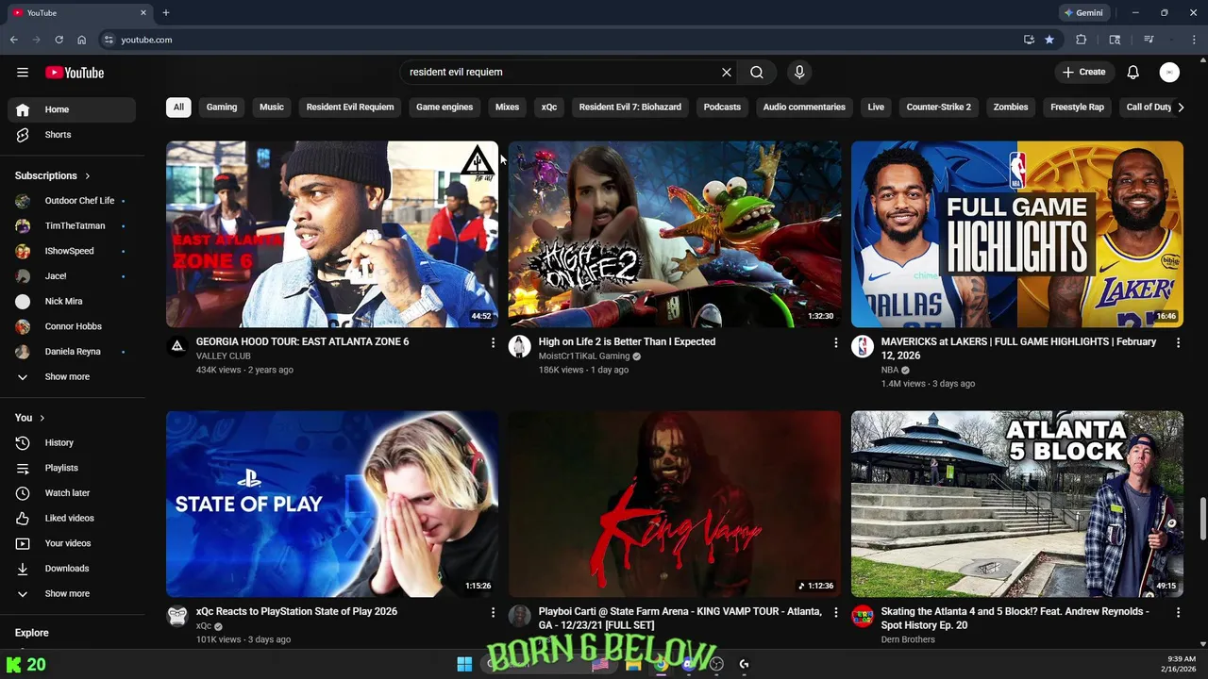Open Shorts in sidebar
Screen dimensions: 1208x679
[72, 135]
